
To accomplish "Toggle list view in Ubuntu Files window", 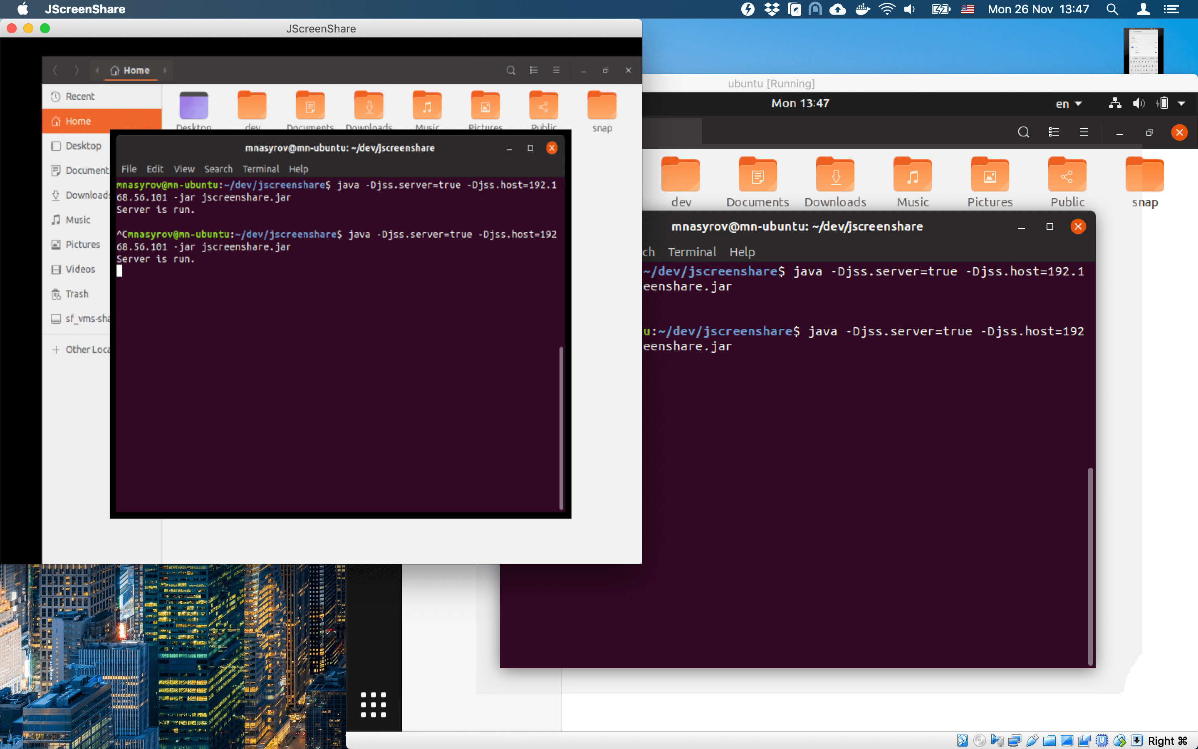I will [1053, 132].
